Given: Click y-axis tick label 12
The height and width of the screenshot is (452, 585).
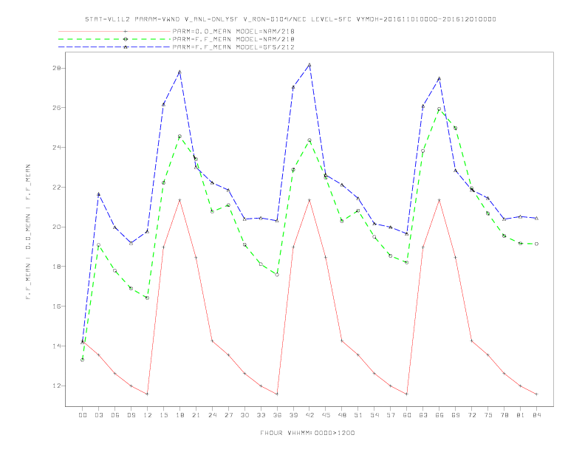Looking at the screenshot, I should tap(57, 386).
